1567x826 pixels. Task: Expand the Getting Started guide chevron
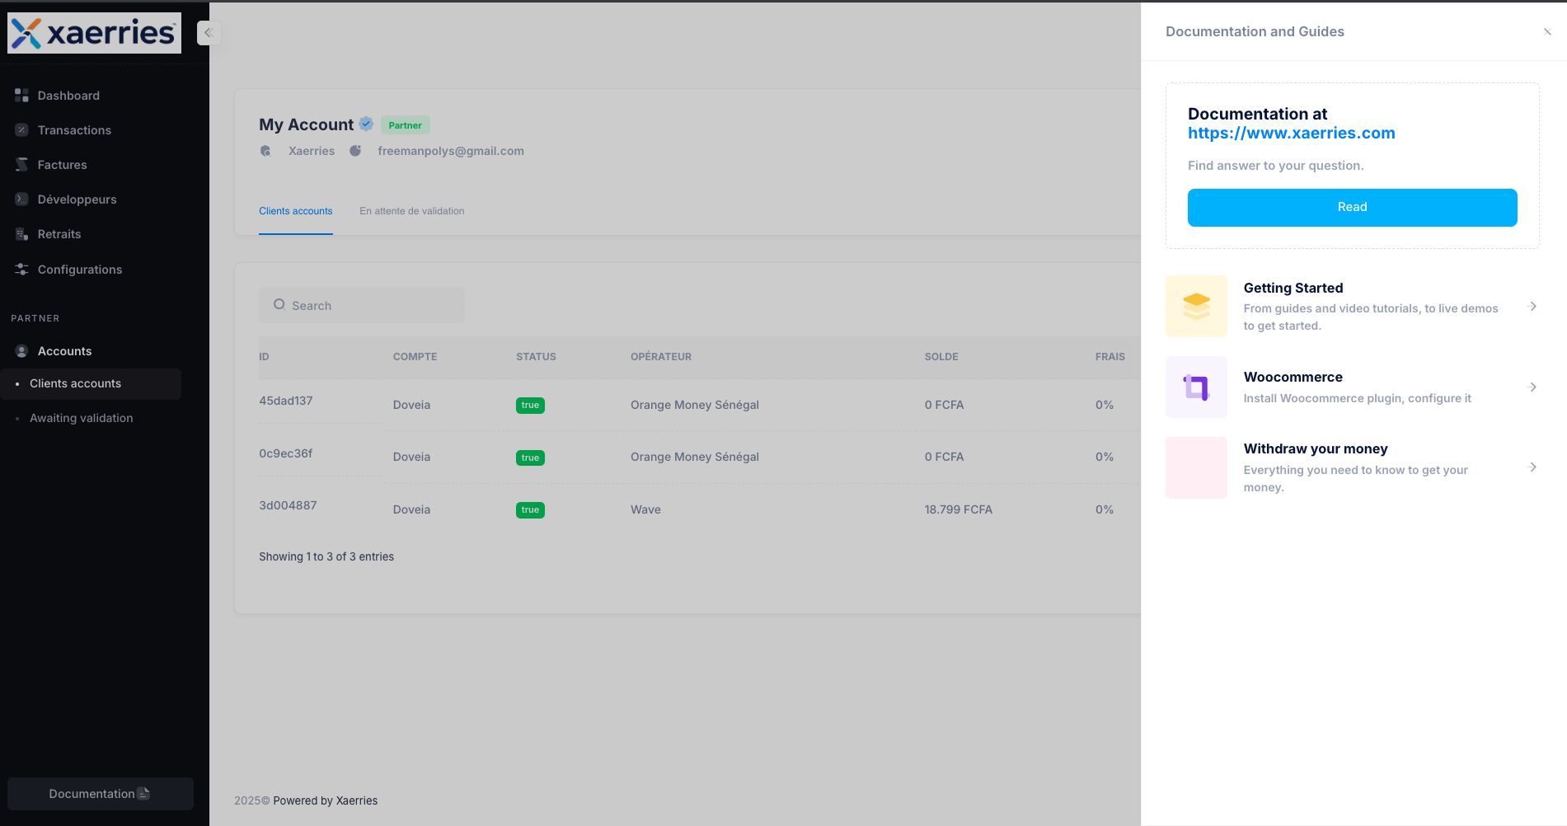pyautogui.click(x=1532, y=305)
